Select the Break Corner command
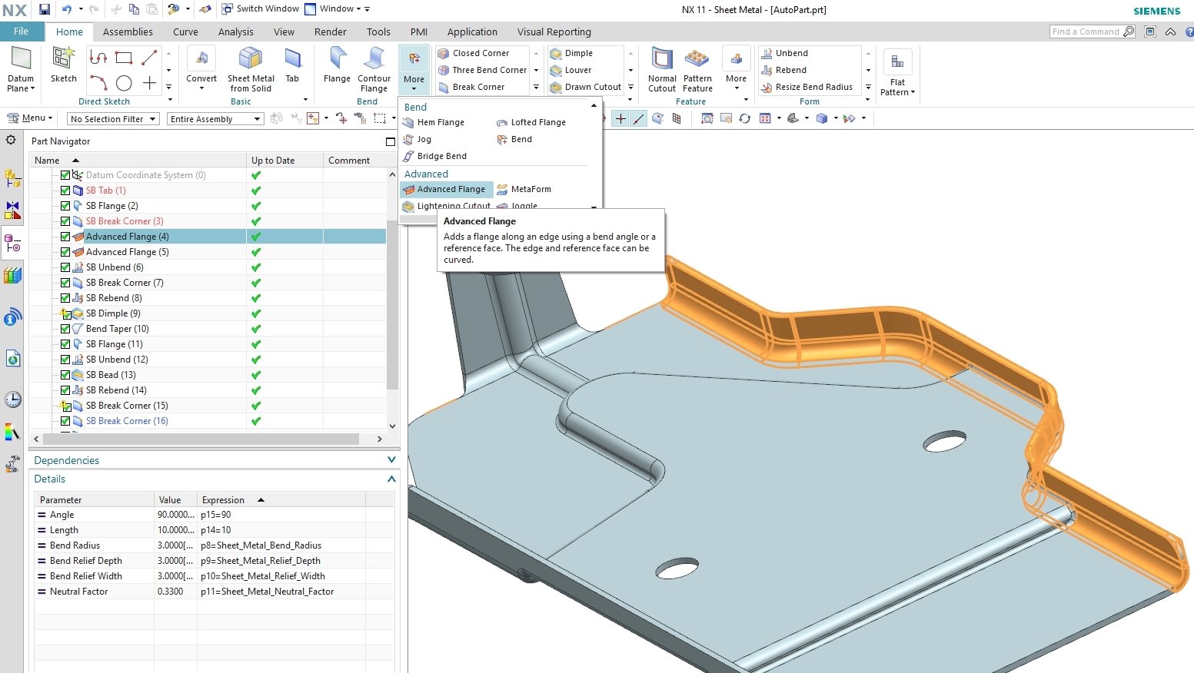 [x=471, y=87]
